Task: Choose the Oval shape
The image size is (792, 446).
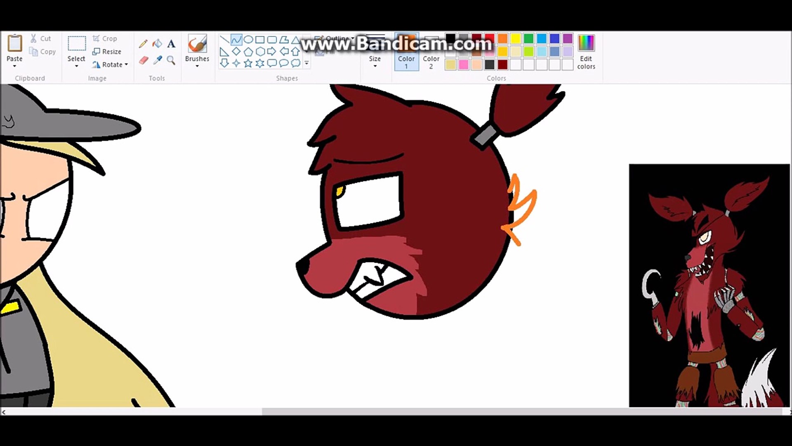Action: [248, 40]
